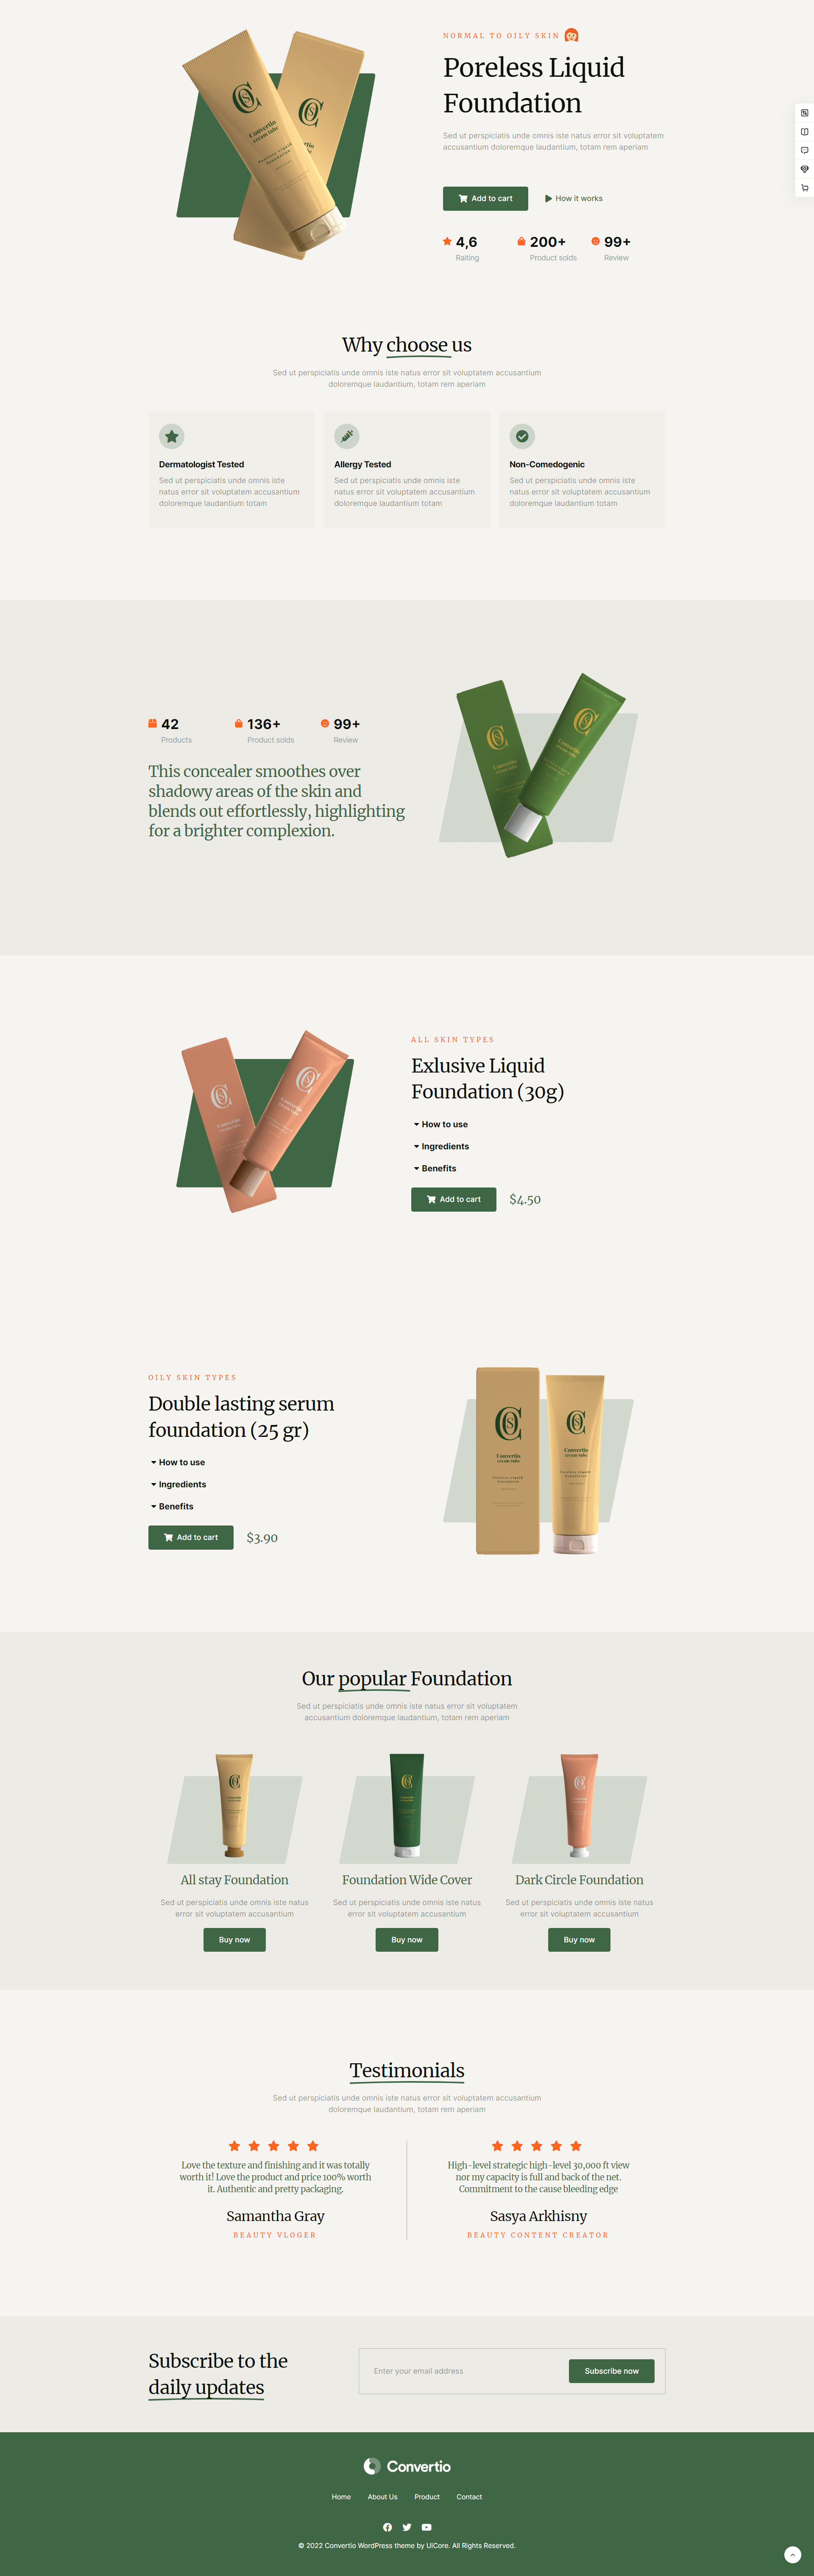Click the How it works play link
The image size is (814, 2576).
(x=574, y=198)
